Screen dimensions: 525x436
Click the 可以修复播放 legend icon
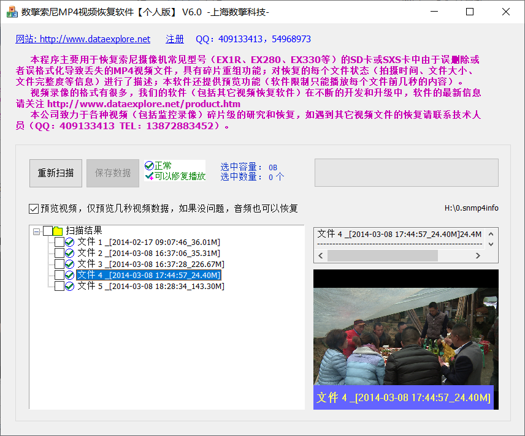pyautogui.click(x=149, y=176)
